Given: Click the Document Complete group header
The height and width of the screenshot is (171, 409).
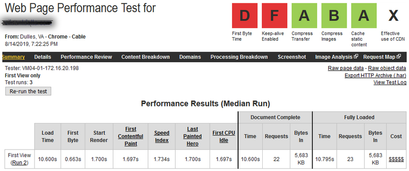Looking at the screenshot, I should point(275,118).
